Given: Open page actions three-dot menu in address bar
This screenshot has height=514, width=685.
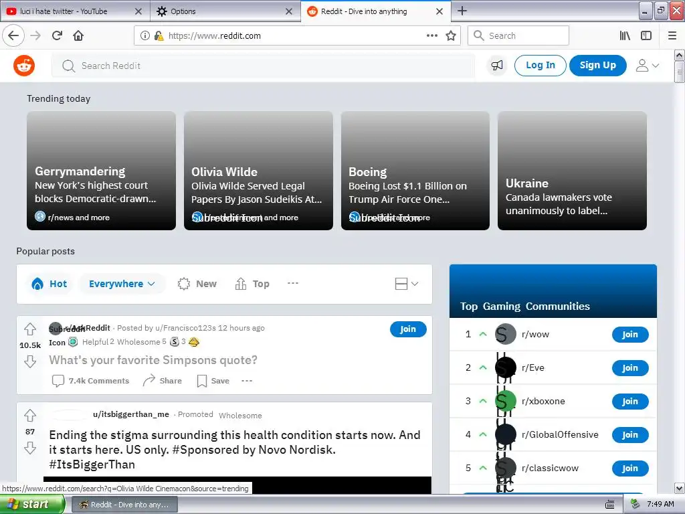Looking at the screenshot, I should (x=432, y=36).
